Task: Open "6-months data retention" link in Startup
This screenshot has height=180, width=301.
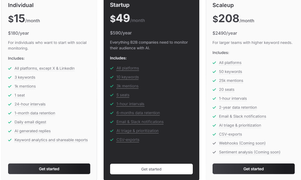Action: 138,113
